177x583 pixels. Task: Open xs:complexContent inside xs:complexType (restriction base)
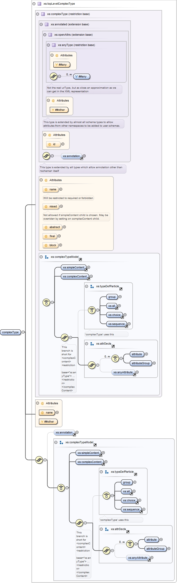point(75,276)
